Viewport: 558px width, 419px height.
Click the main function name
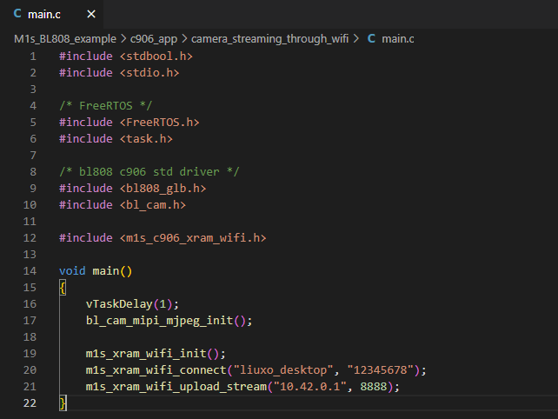(x=106, y=271)
